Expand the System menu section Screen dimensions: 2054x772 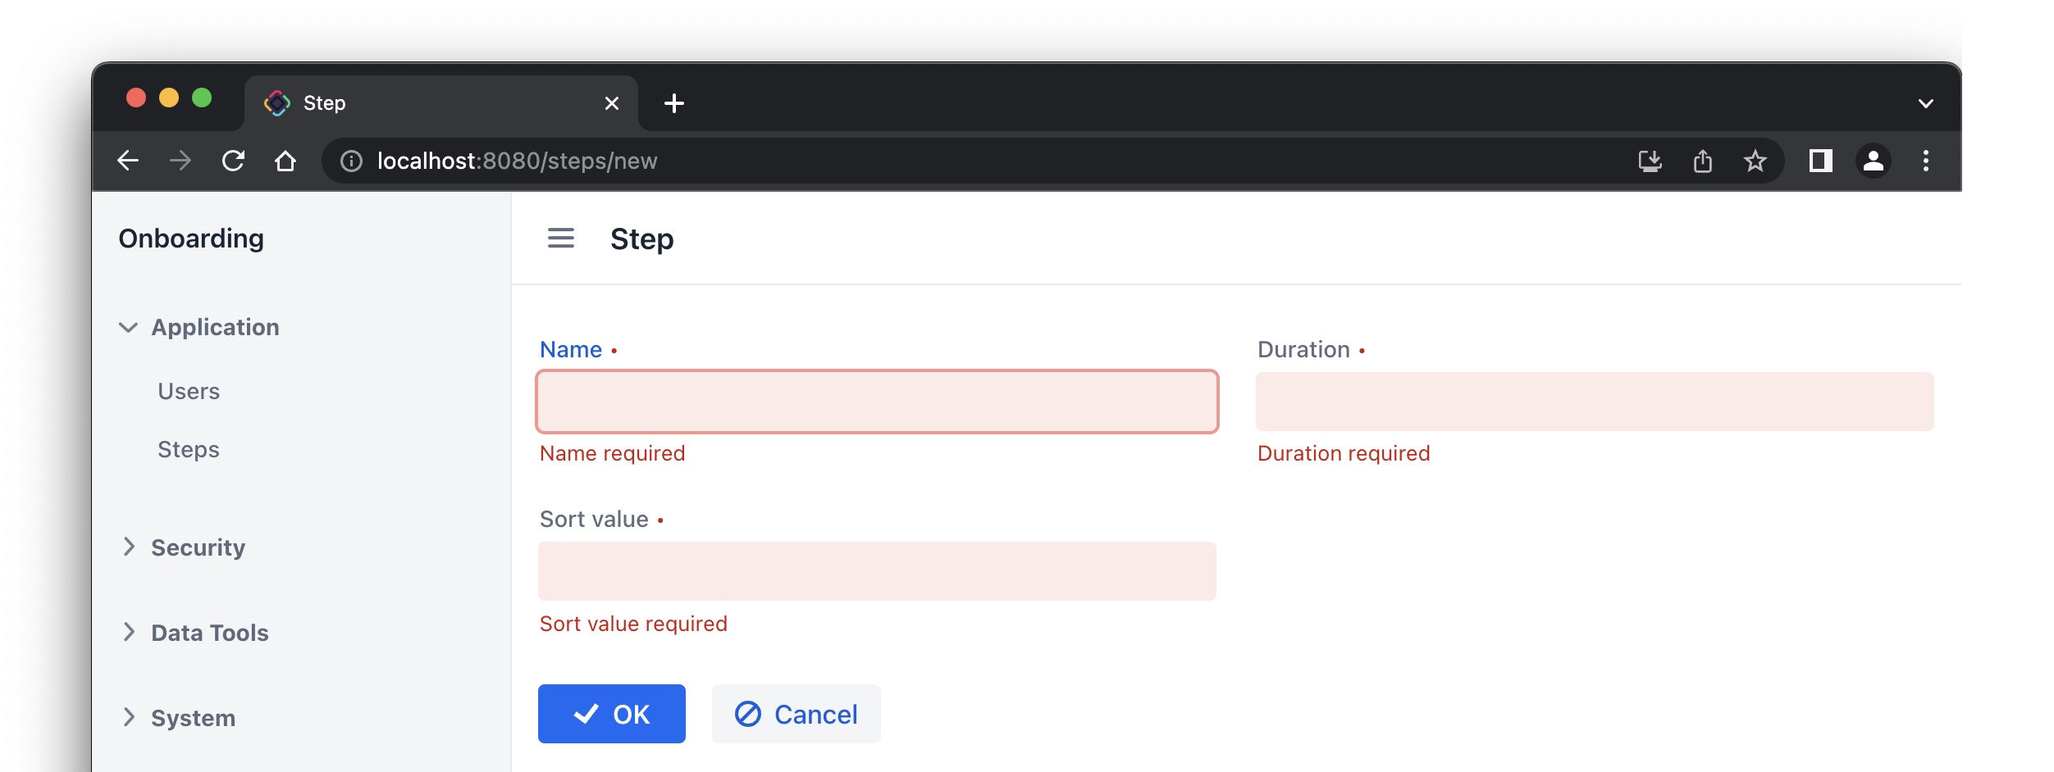[x=193, y=718]
